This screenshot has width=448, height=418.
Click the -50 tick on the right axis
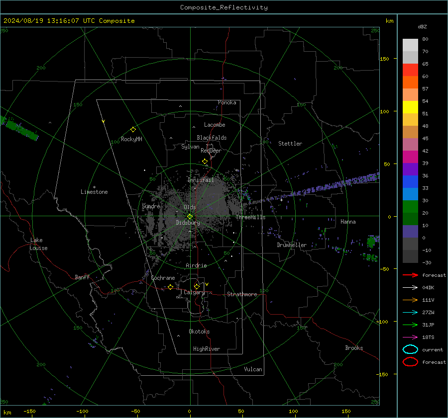point(384,269)
